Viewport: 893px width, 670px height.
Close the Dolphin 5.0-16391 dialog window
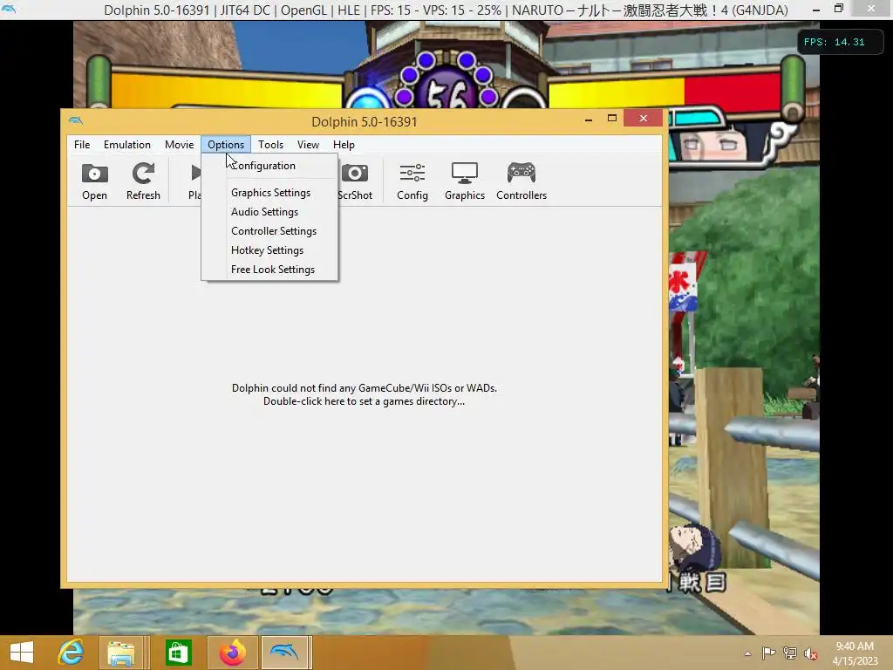coord(643,118)
